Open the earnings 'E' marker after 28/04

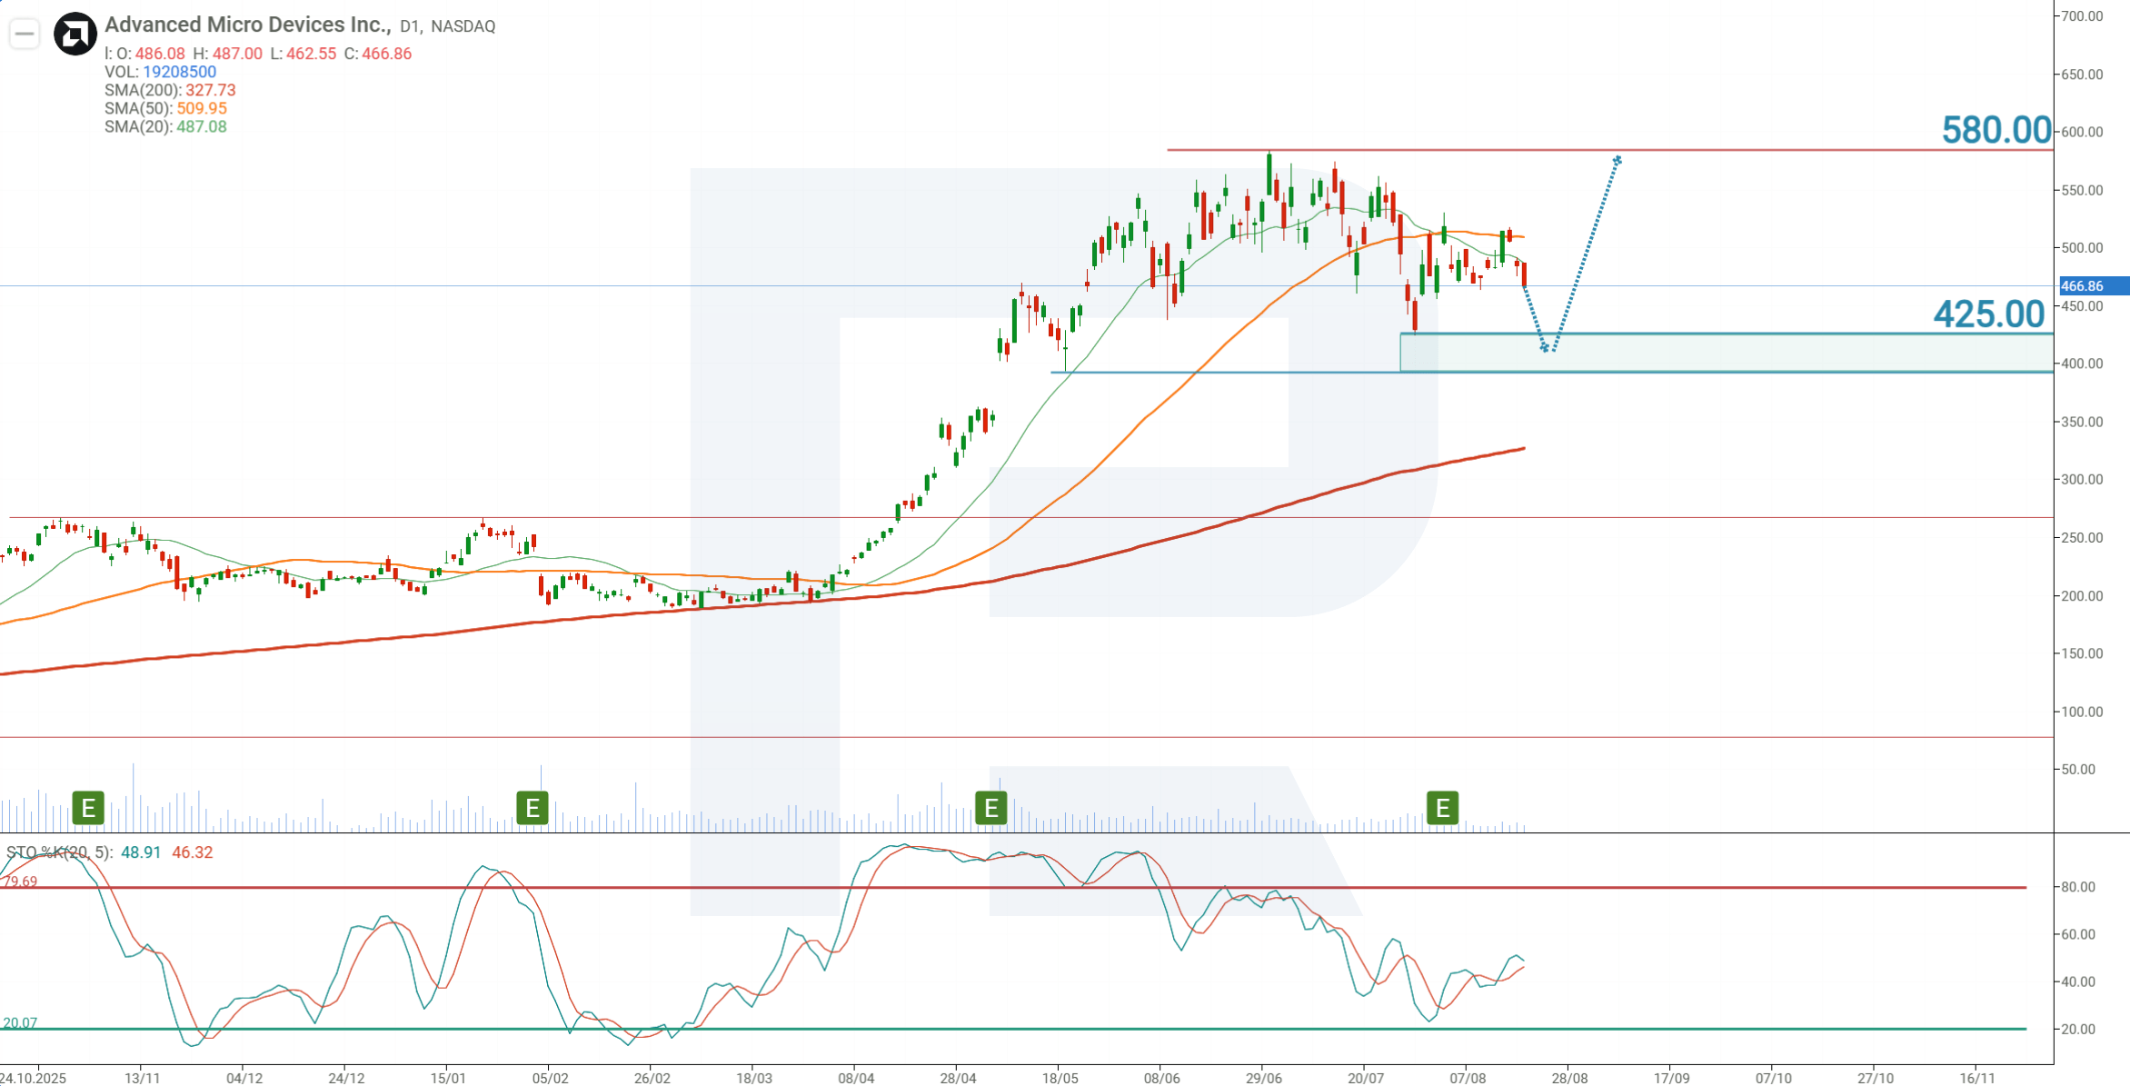coord(991,807)
